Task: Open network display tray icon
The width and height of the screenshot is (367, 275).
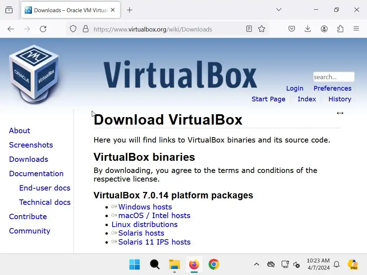Action: pos(285,265)
